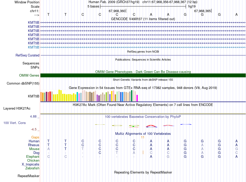
Task: Click the orange 11 gap count
Action: tap(142, 137)
